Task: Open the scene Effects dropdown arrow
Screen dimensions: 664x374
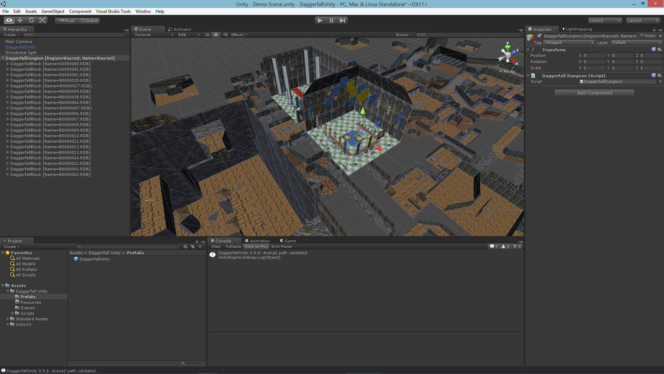Action: click(246, 35)
